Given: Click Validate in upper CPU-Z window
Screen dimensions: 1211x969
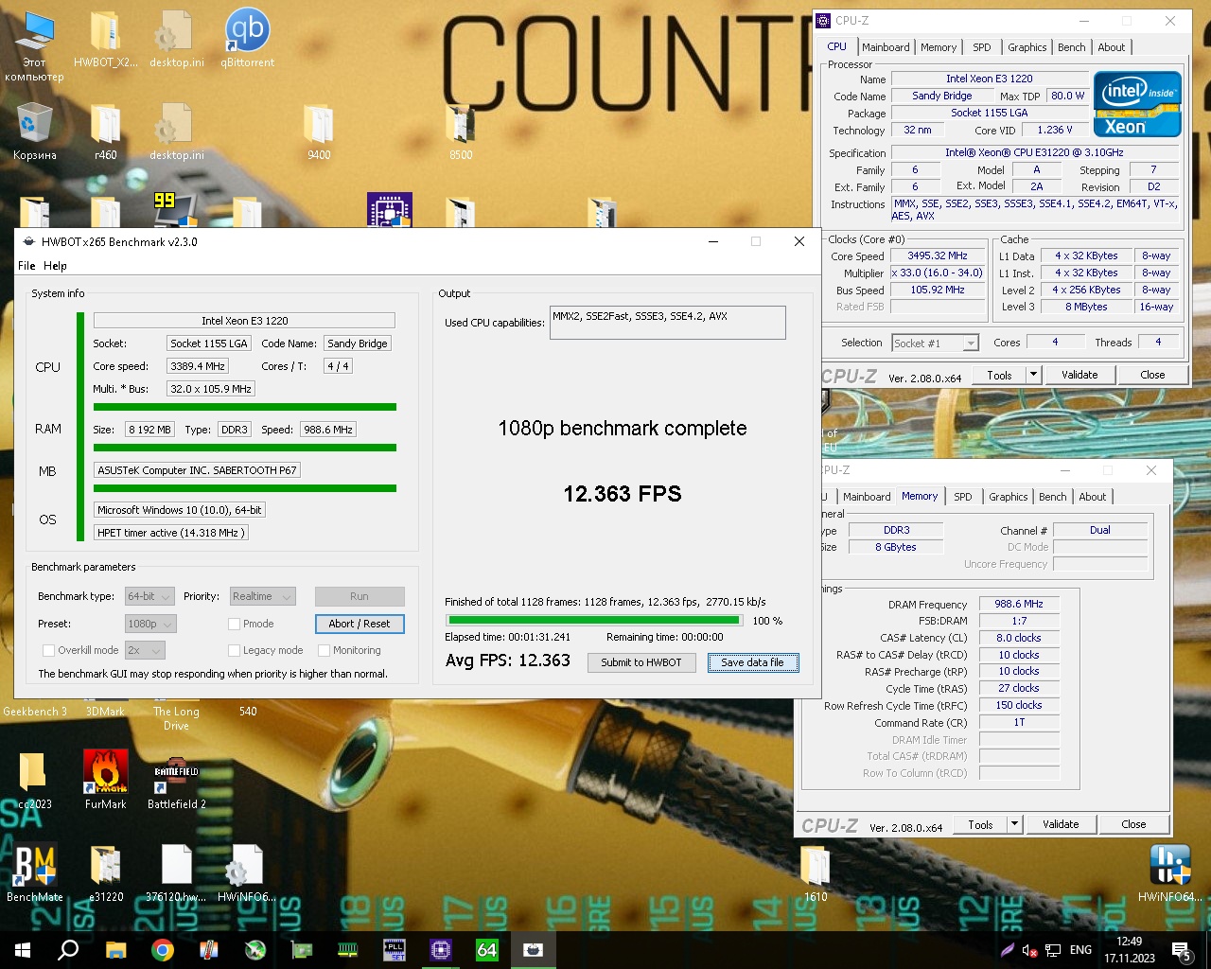Looking at the screenshot, I should (1079, 375).
